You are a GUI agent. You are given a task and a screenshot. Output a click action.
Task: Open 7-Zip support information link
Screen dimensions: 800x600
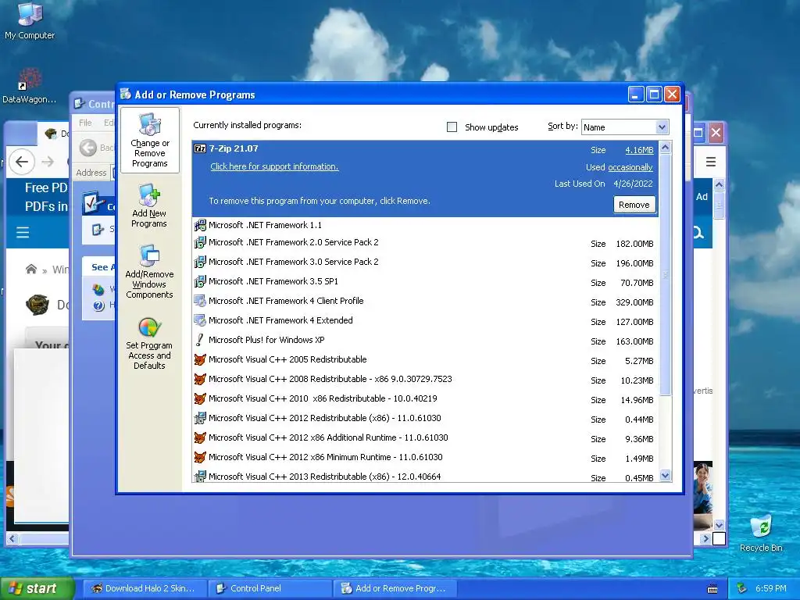[274, 166]
